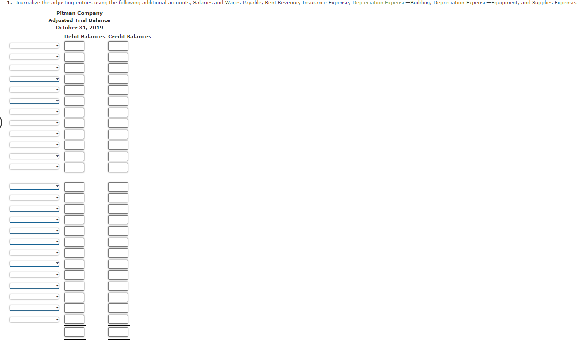Image resolution: width=577 pixels, height=343 pixels.
Task: Click the second row's Credit Balances field
Action: [x=118, y=57]
